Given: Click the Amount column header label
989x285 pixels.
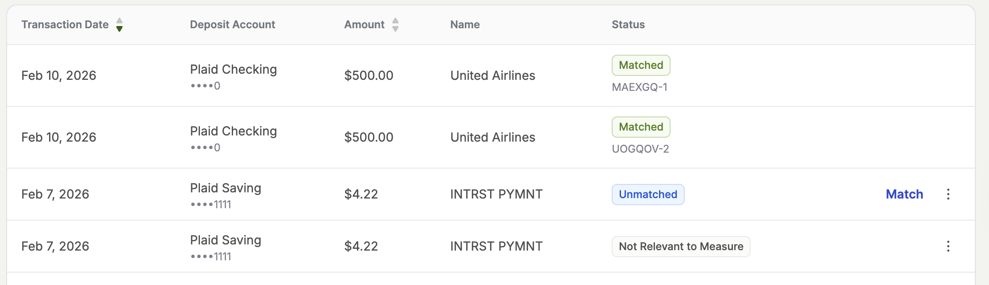Looking at the screenshot, I should pos(364,25).
